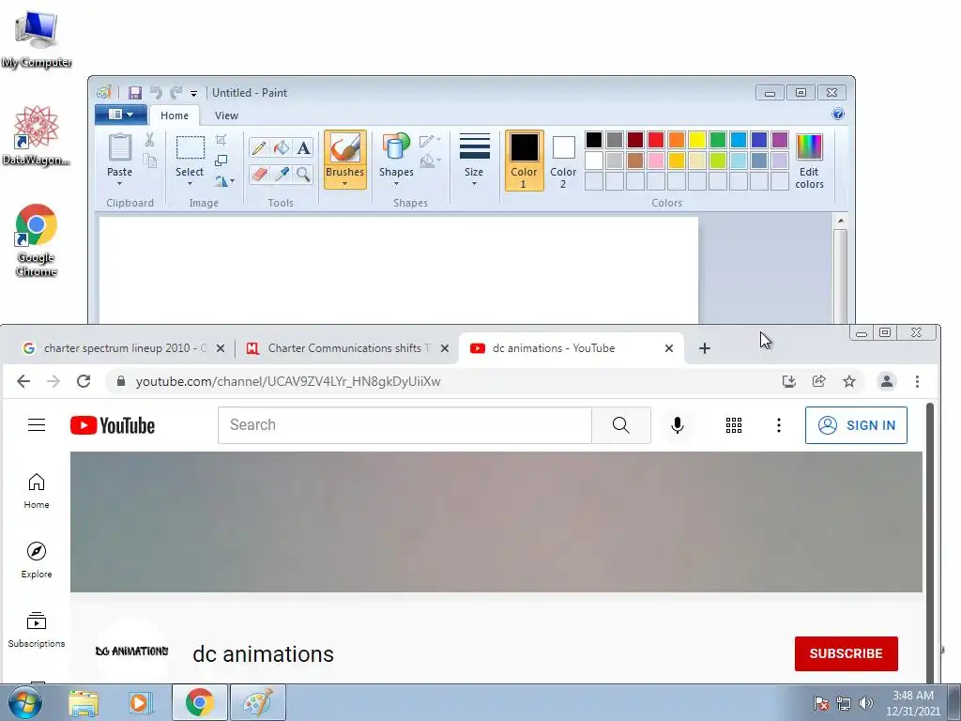Go back in Chrome browser
The image size is (961, 721).
[x=23, y=381]
